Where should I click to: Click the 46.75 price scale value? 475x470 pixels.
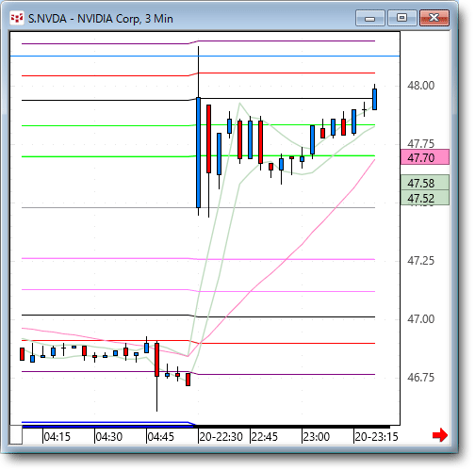point(420,378)
